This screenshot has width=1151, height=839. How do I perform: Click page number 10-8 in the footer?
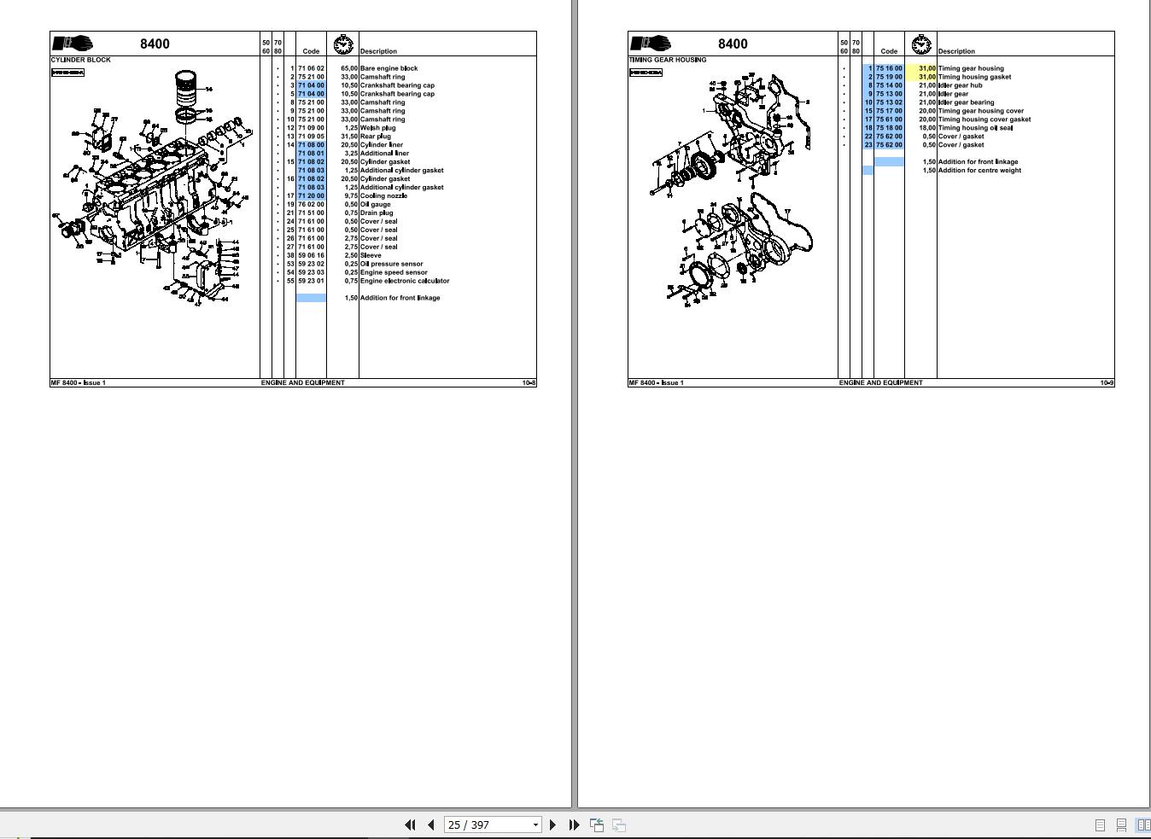(529, 382)
